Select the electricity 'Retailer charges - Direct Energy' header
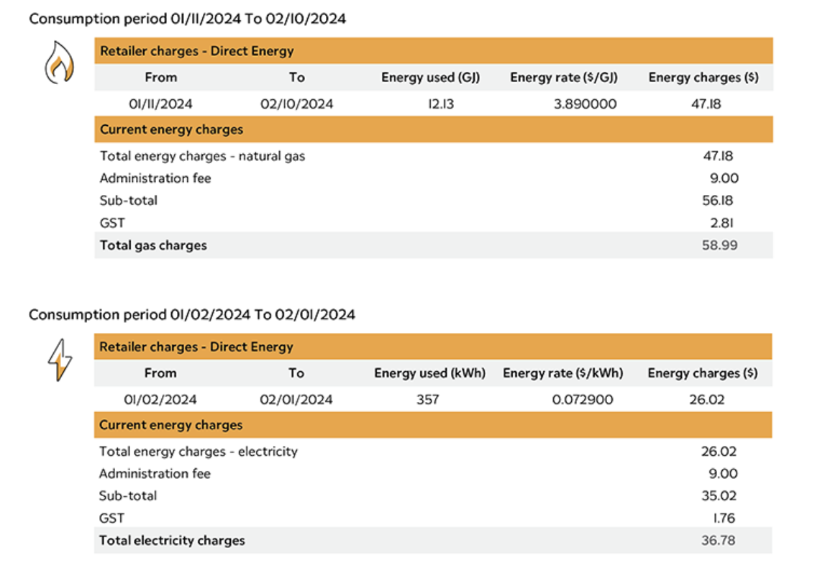 (196, 347)
